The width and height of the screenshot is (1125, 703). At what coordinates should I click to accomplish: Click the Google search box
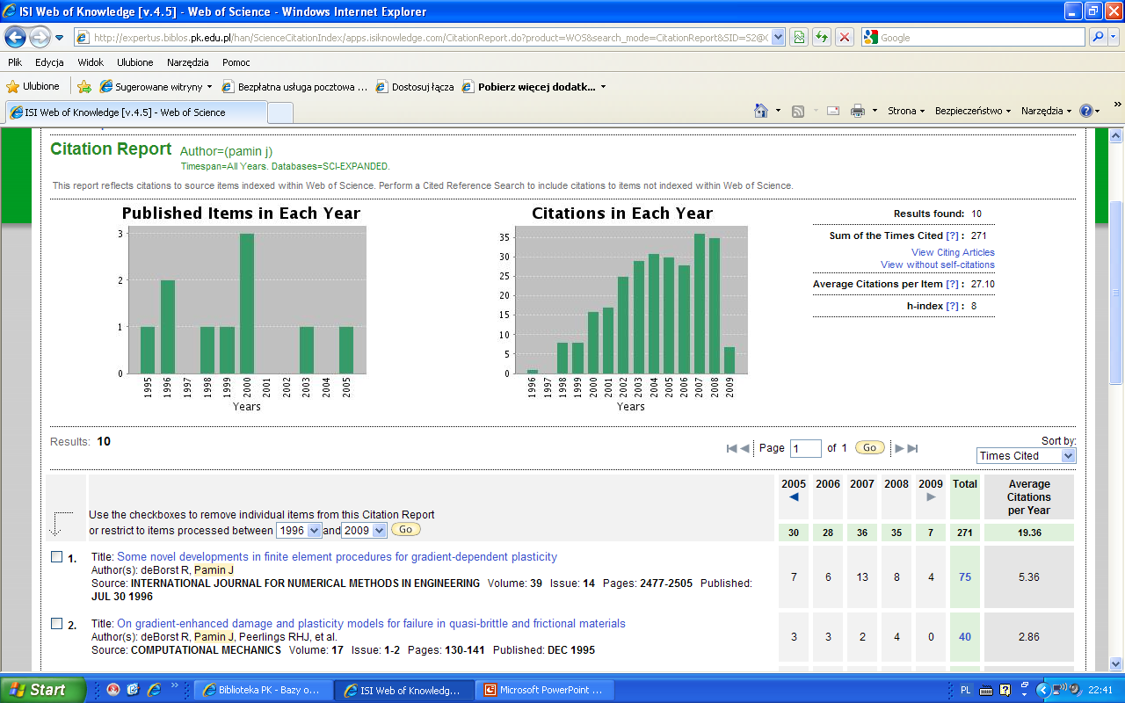(973, 38)
